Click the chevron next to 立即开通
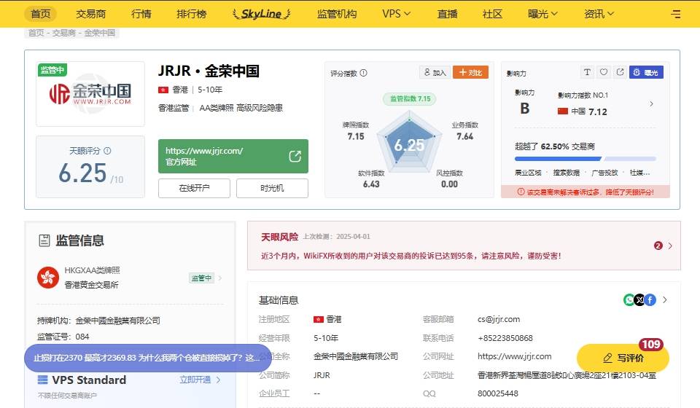 tap(218, 380)
